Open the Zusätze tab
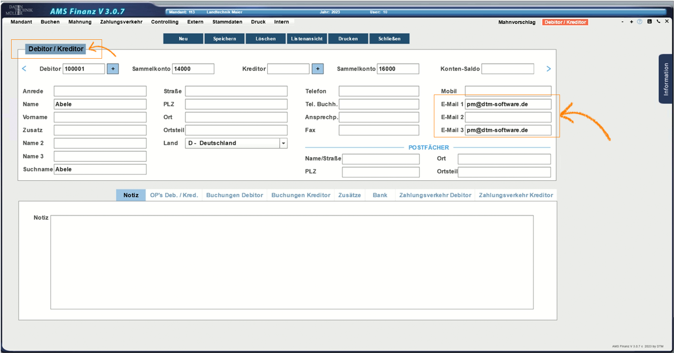This screenshot has width=674, height=353. pos(349,195)
